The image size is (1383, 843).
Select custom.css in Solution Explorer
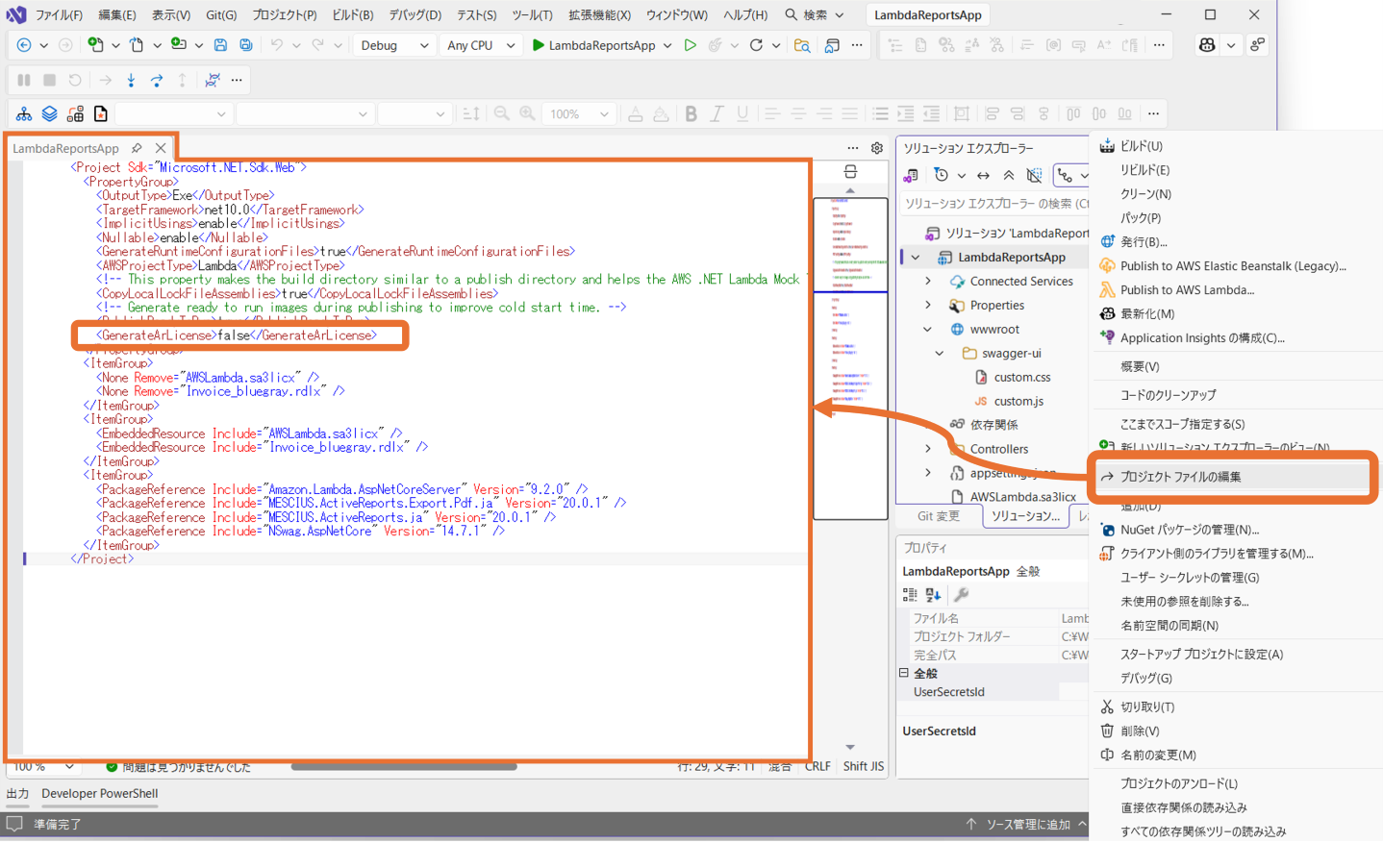[x=1021, y=378]
